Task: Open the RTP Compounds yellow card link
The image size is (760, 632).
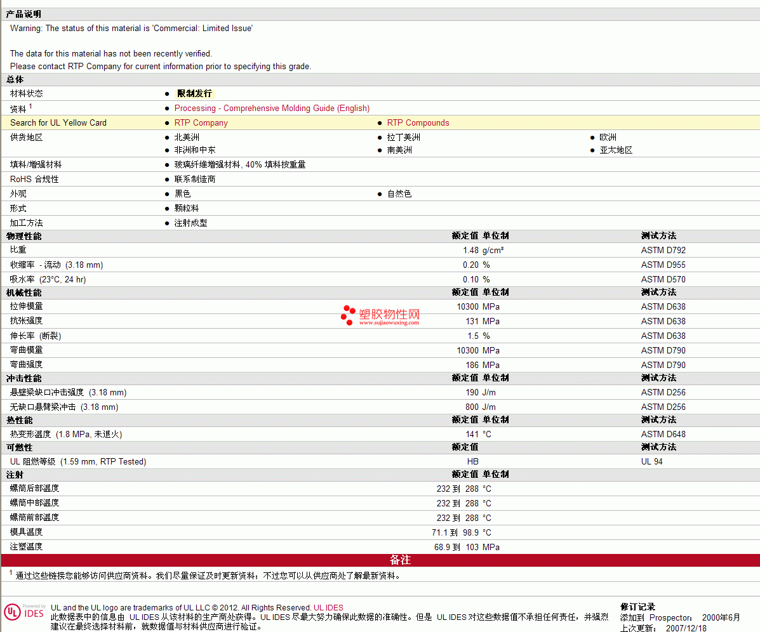Action: pyautogui.click(x=418, y=123)
